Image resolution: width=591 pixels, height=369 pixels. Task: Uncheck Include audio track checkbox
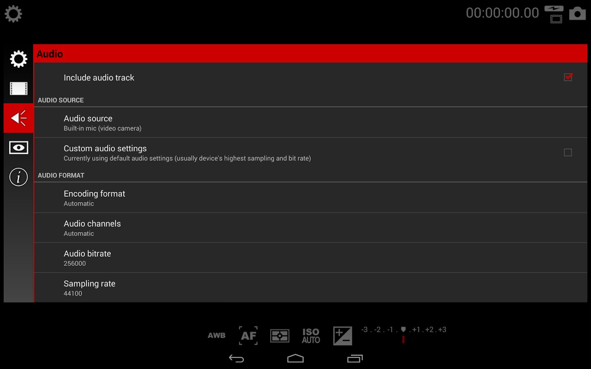[x=568, y=77]
